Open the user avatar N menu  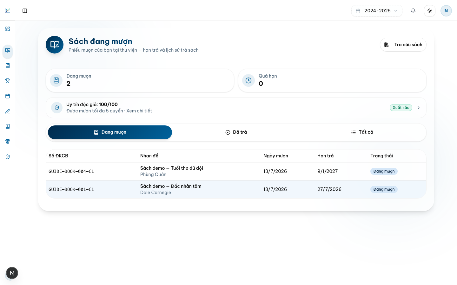(446, 11)
